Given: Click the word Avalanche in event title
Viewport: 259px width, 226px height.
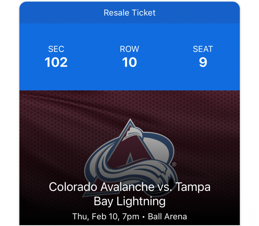Looking at the screenshot, I should tap(128, 187).
